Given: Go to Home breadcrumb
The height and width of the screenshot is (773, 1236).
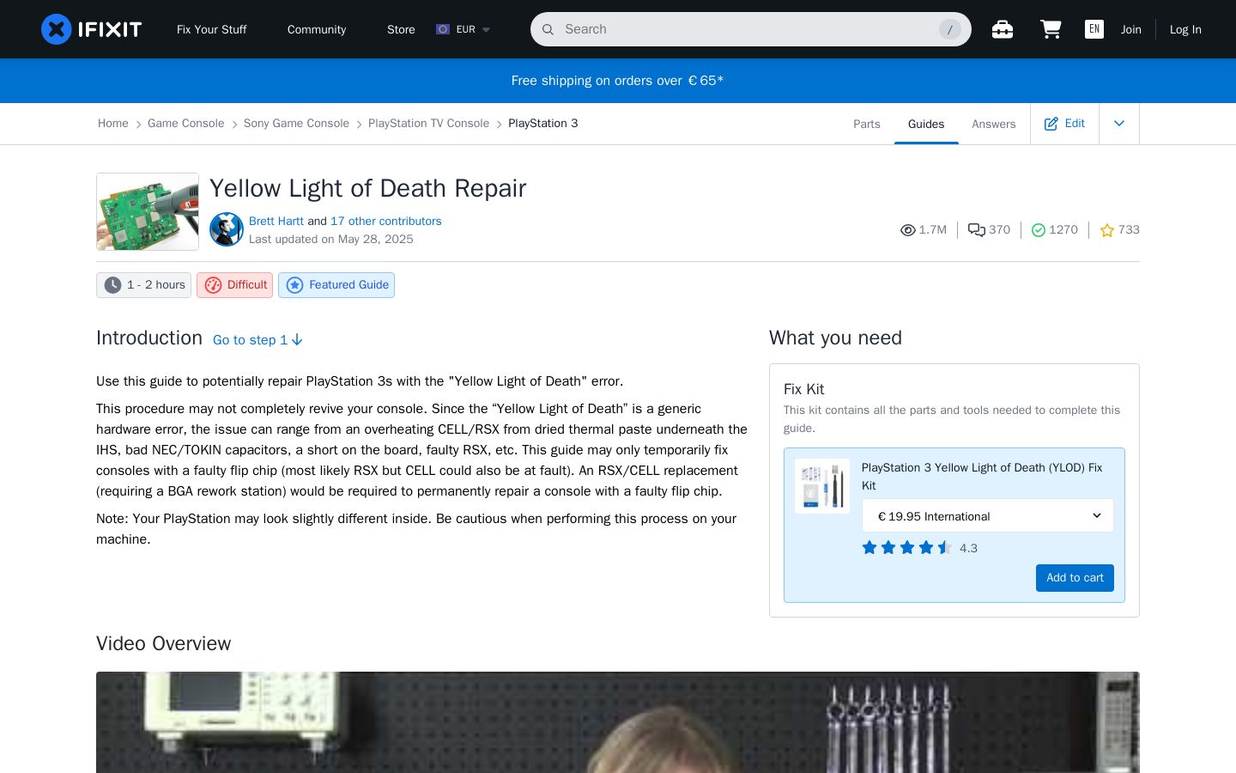Looking at the screenshot, I should 113,124.
